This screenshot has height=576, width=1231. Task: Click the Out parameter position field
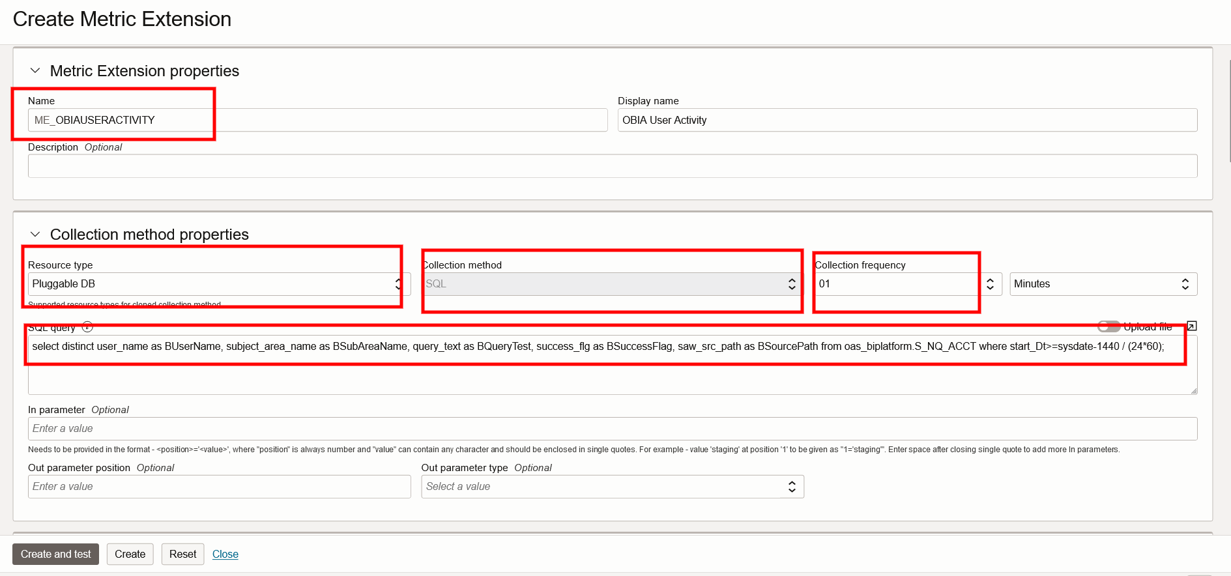(x=219, y=487)
